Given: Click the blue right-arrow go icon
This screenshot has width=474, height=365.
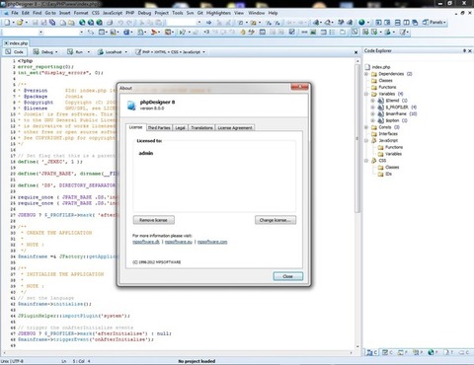Looking at the screenshot, I should [x=208, y=23].
